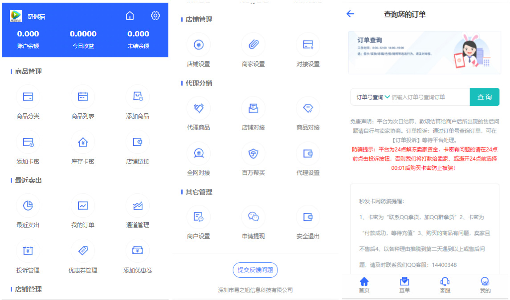Expand the 订单号查询 dropdown
510x300 pixels.
[373, 97]
